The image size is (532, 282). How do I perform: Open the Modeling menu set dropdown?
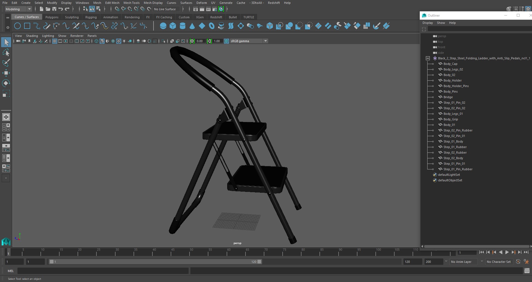[x=18, y=9]
